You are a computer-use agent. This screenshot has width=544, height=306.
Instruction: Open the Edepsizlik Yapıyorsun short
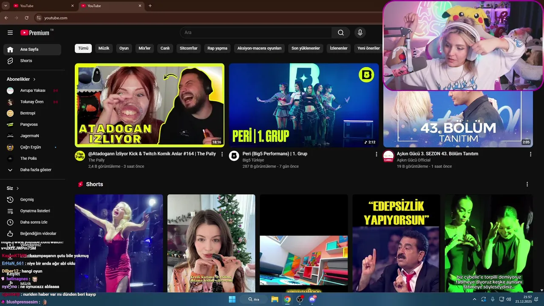tap(396, 244)
